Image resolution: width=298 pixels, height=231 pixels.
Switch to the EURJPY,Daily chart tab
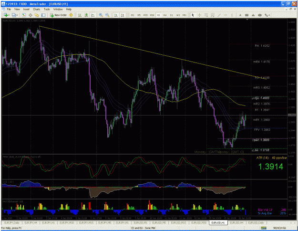click(12, 222)
